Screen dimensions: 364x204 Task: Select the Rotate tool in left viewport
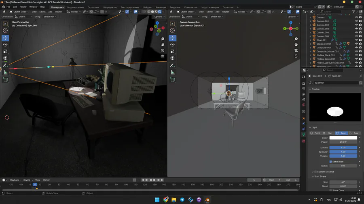click(5, 45)
